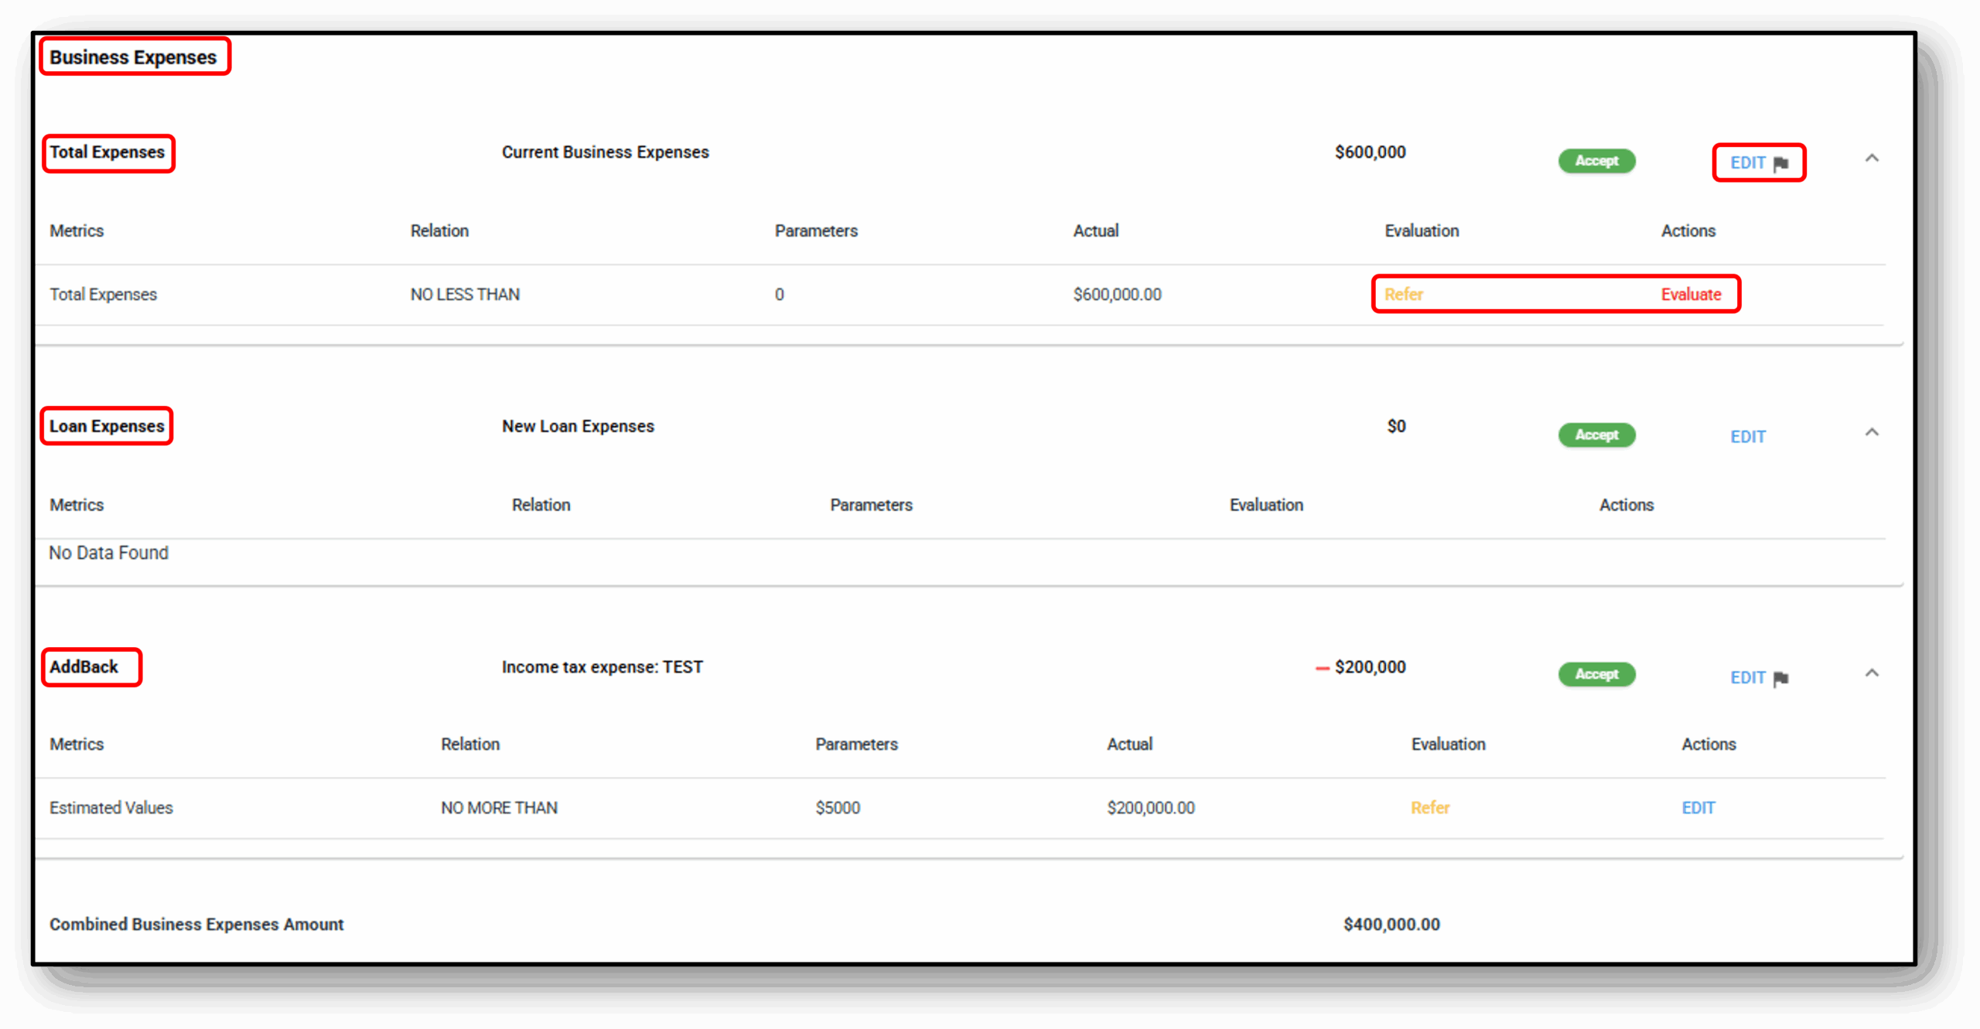The width and height of the screenshot is (1980, 1029).
Task: Click the Loan Expenses section title
Action: pos(107,426)
